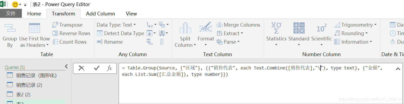
Task: Click the Queries [5] header
Action: [15, 67]
